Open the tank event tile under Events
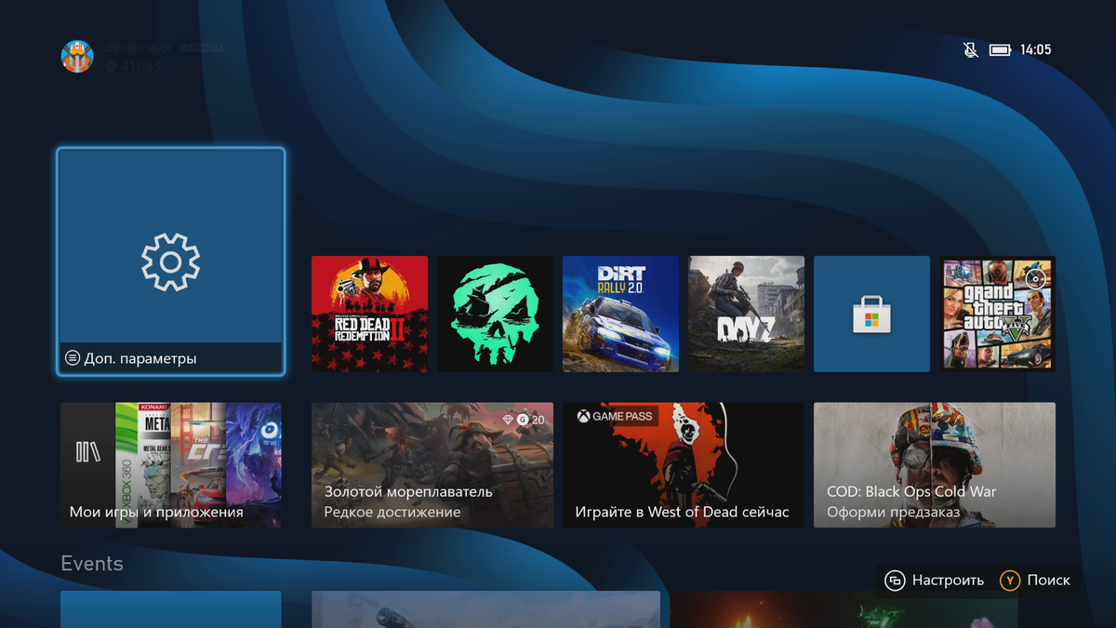1116x628 pixels. (485, 609)
